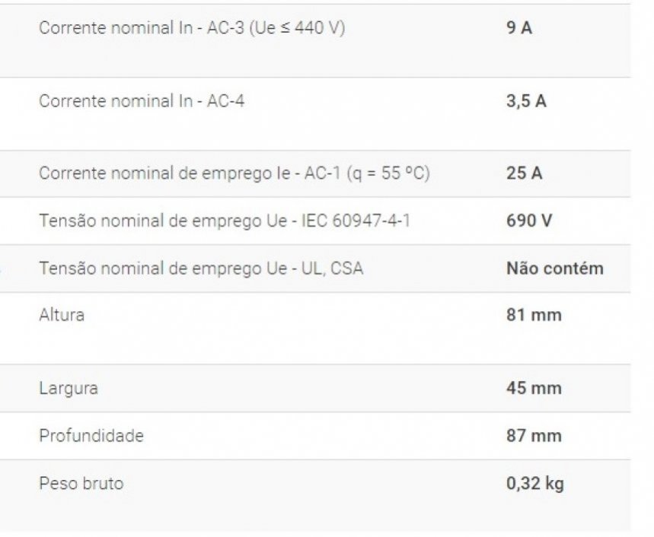Click the 'Profundidade' row label
Image resolution: width=654 pixels, height=537 pixels.
[x=91, y=435]
